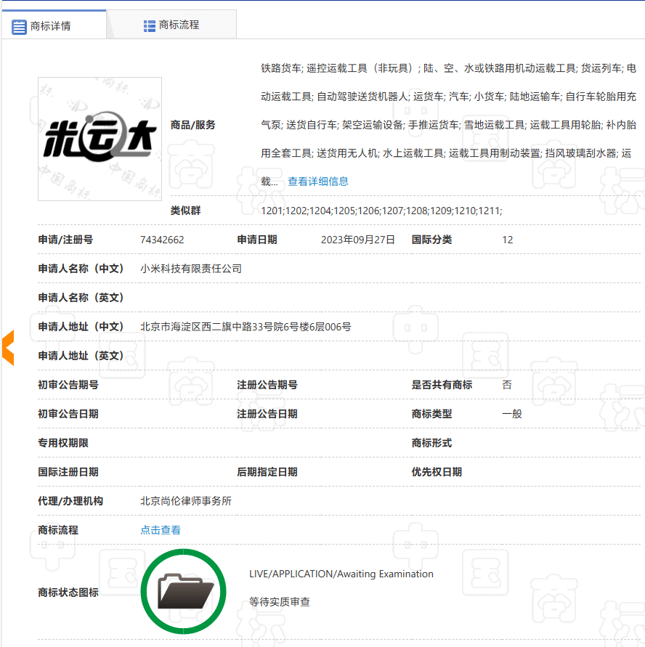Click the 商标流程 tab list icon
This screenshot has width=645, height=647.
pos(150,25)
